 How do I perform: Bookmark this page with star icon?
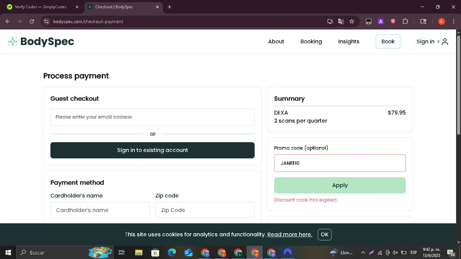[x=352, y=22]
